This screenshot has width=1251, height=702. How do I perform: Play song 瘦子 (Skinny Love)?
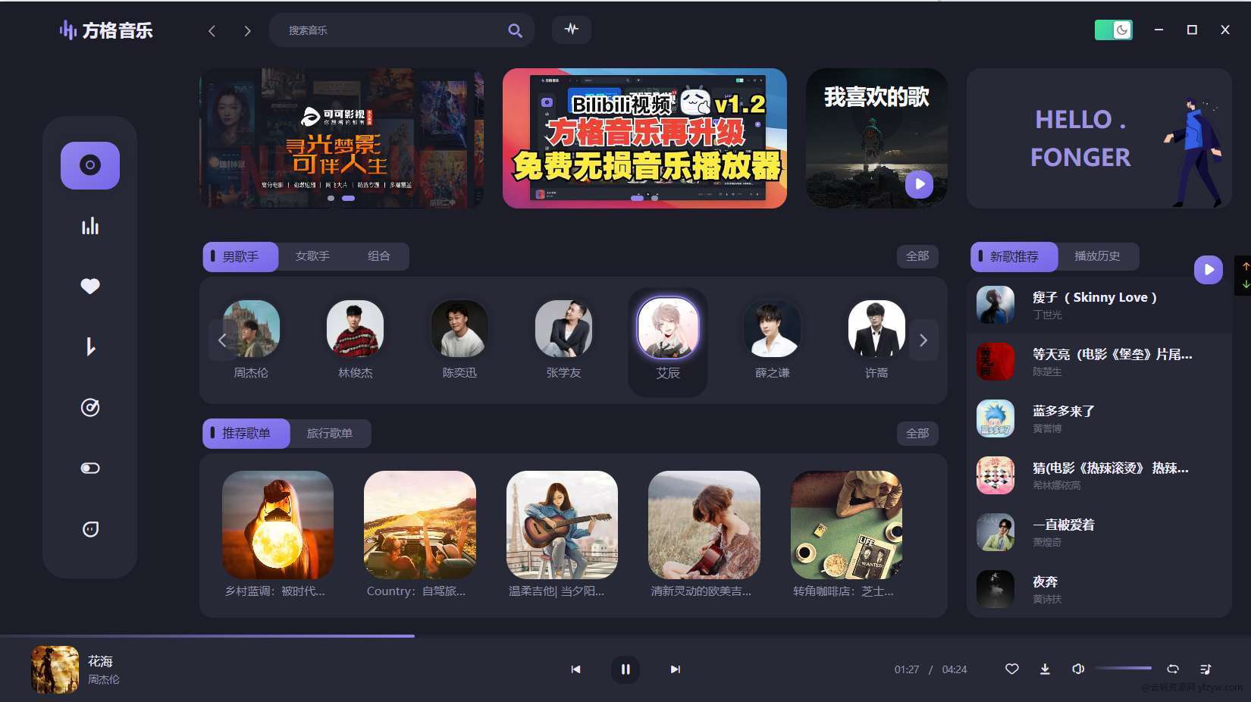click(x=1099, y=305)
